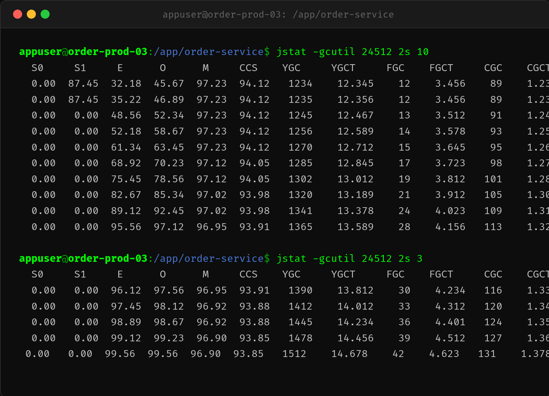Click E value '96.12'
The width and height of the screenshot is (549, 396).
(126, 290)
